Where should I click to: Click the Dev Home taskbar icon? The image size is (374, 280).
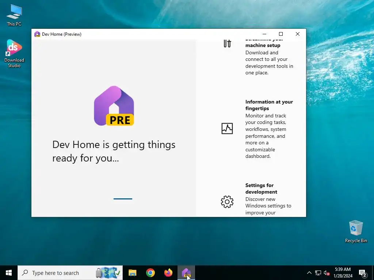pos(186,273)
